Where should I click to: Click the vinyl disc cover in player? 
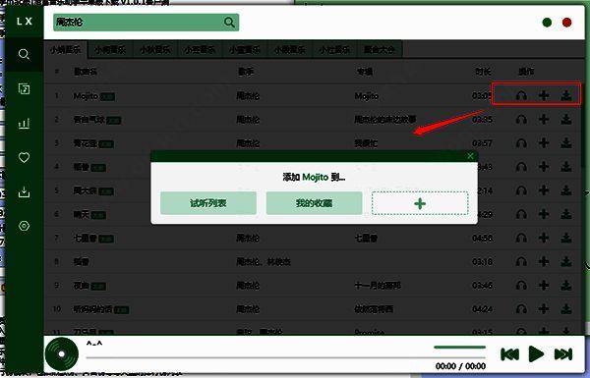[62, 354]
